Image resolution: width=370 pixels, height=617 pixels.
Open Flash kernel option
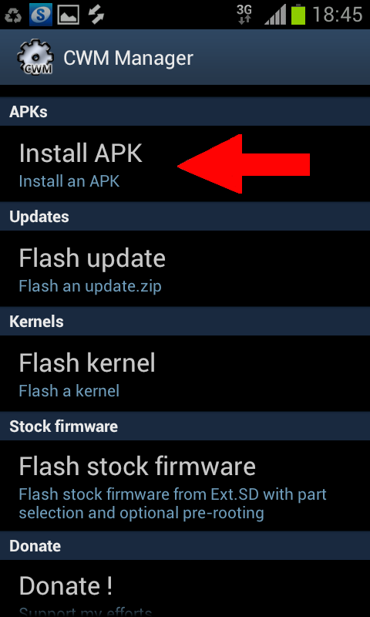pos(185,373)
